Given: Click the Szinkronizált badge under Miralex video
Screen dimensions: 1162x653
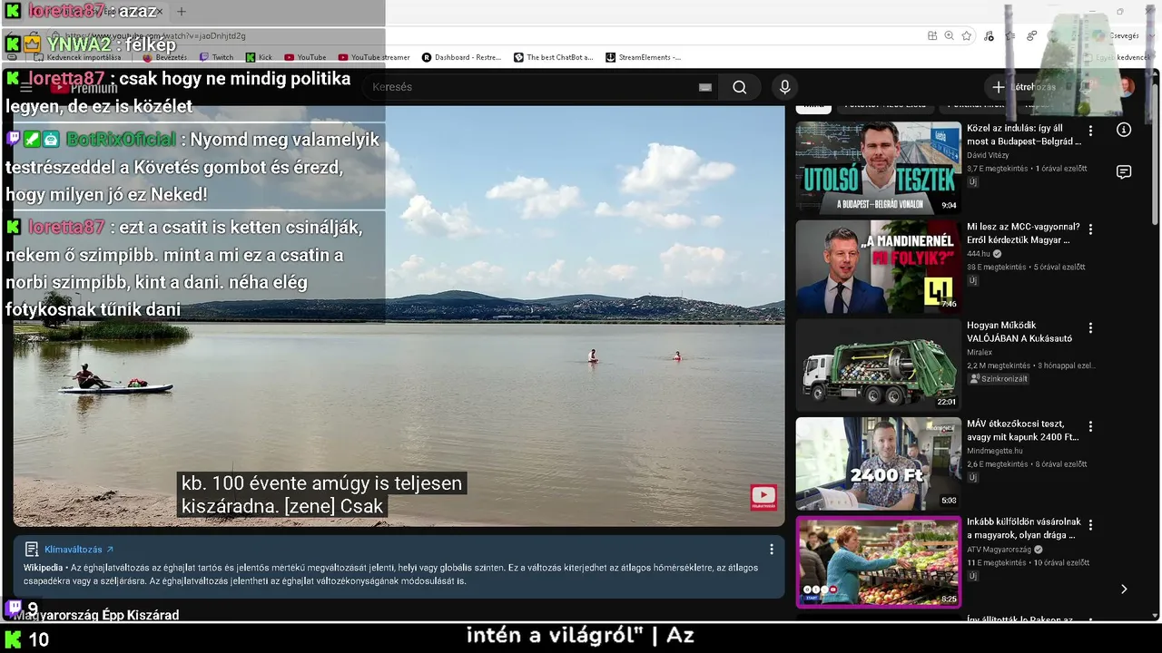Looking at the screenshot, I should pyautogui.click(x=999, y=379).
